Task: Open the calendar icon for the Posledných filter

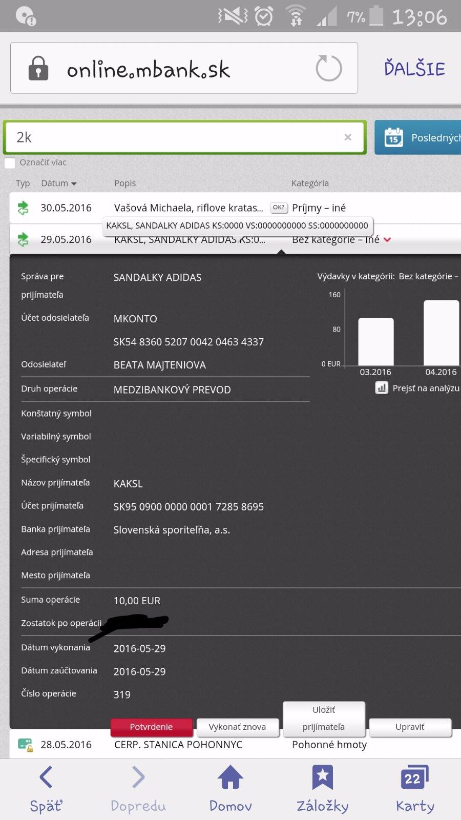Action: 393,137
